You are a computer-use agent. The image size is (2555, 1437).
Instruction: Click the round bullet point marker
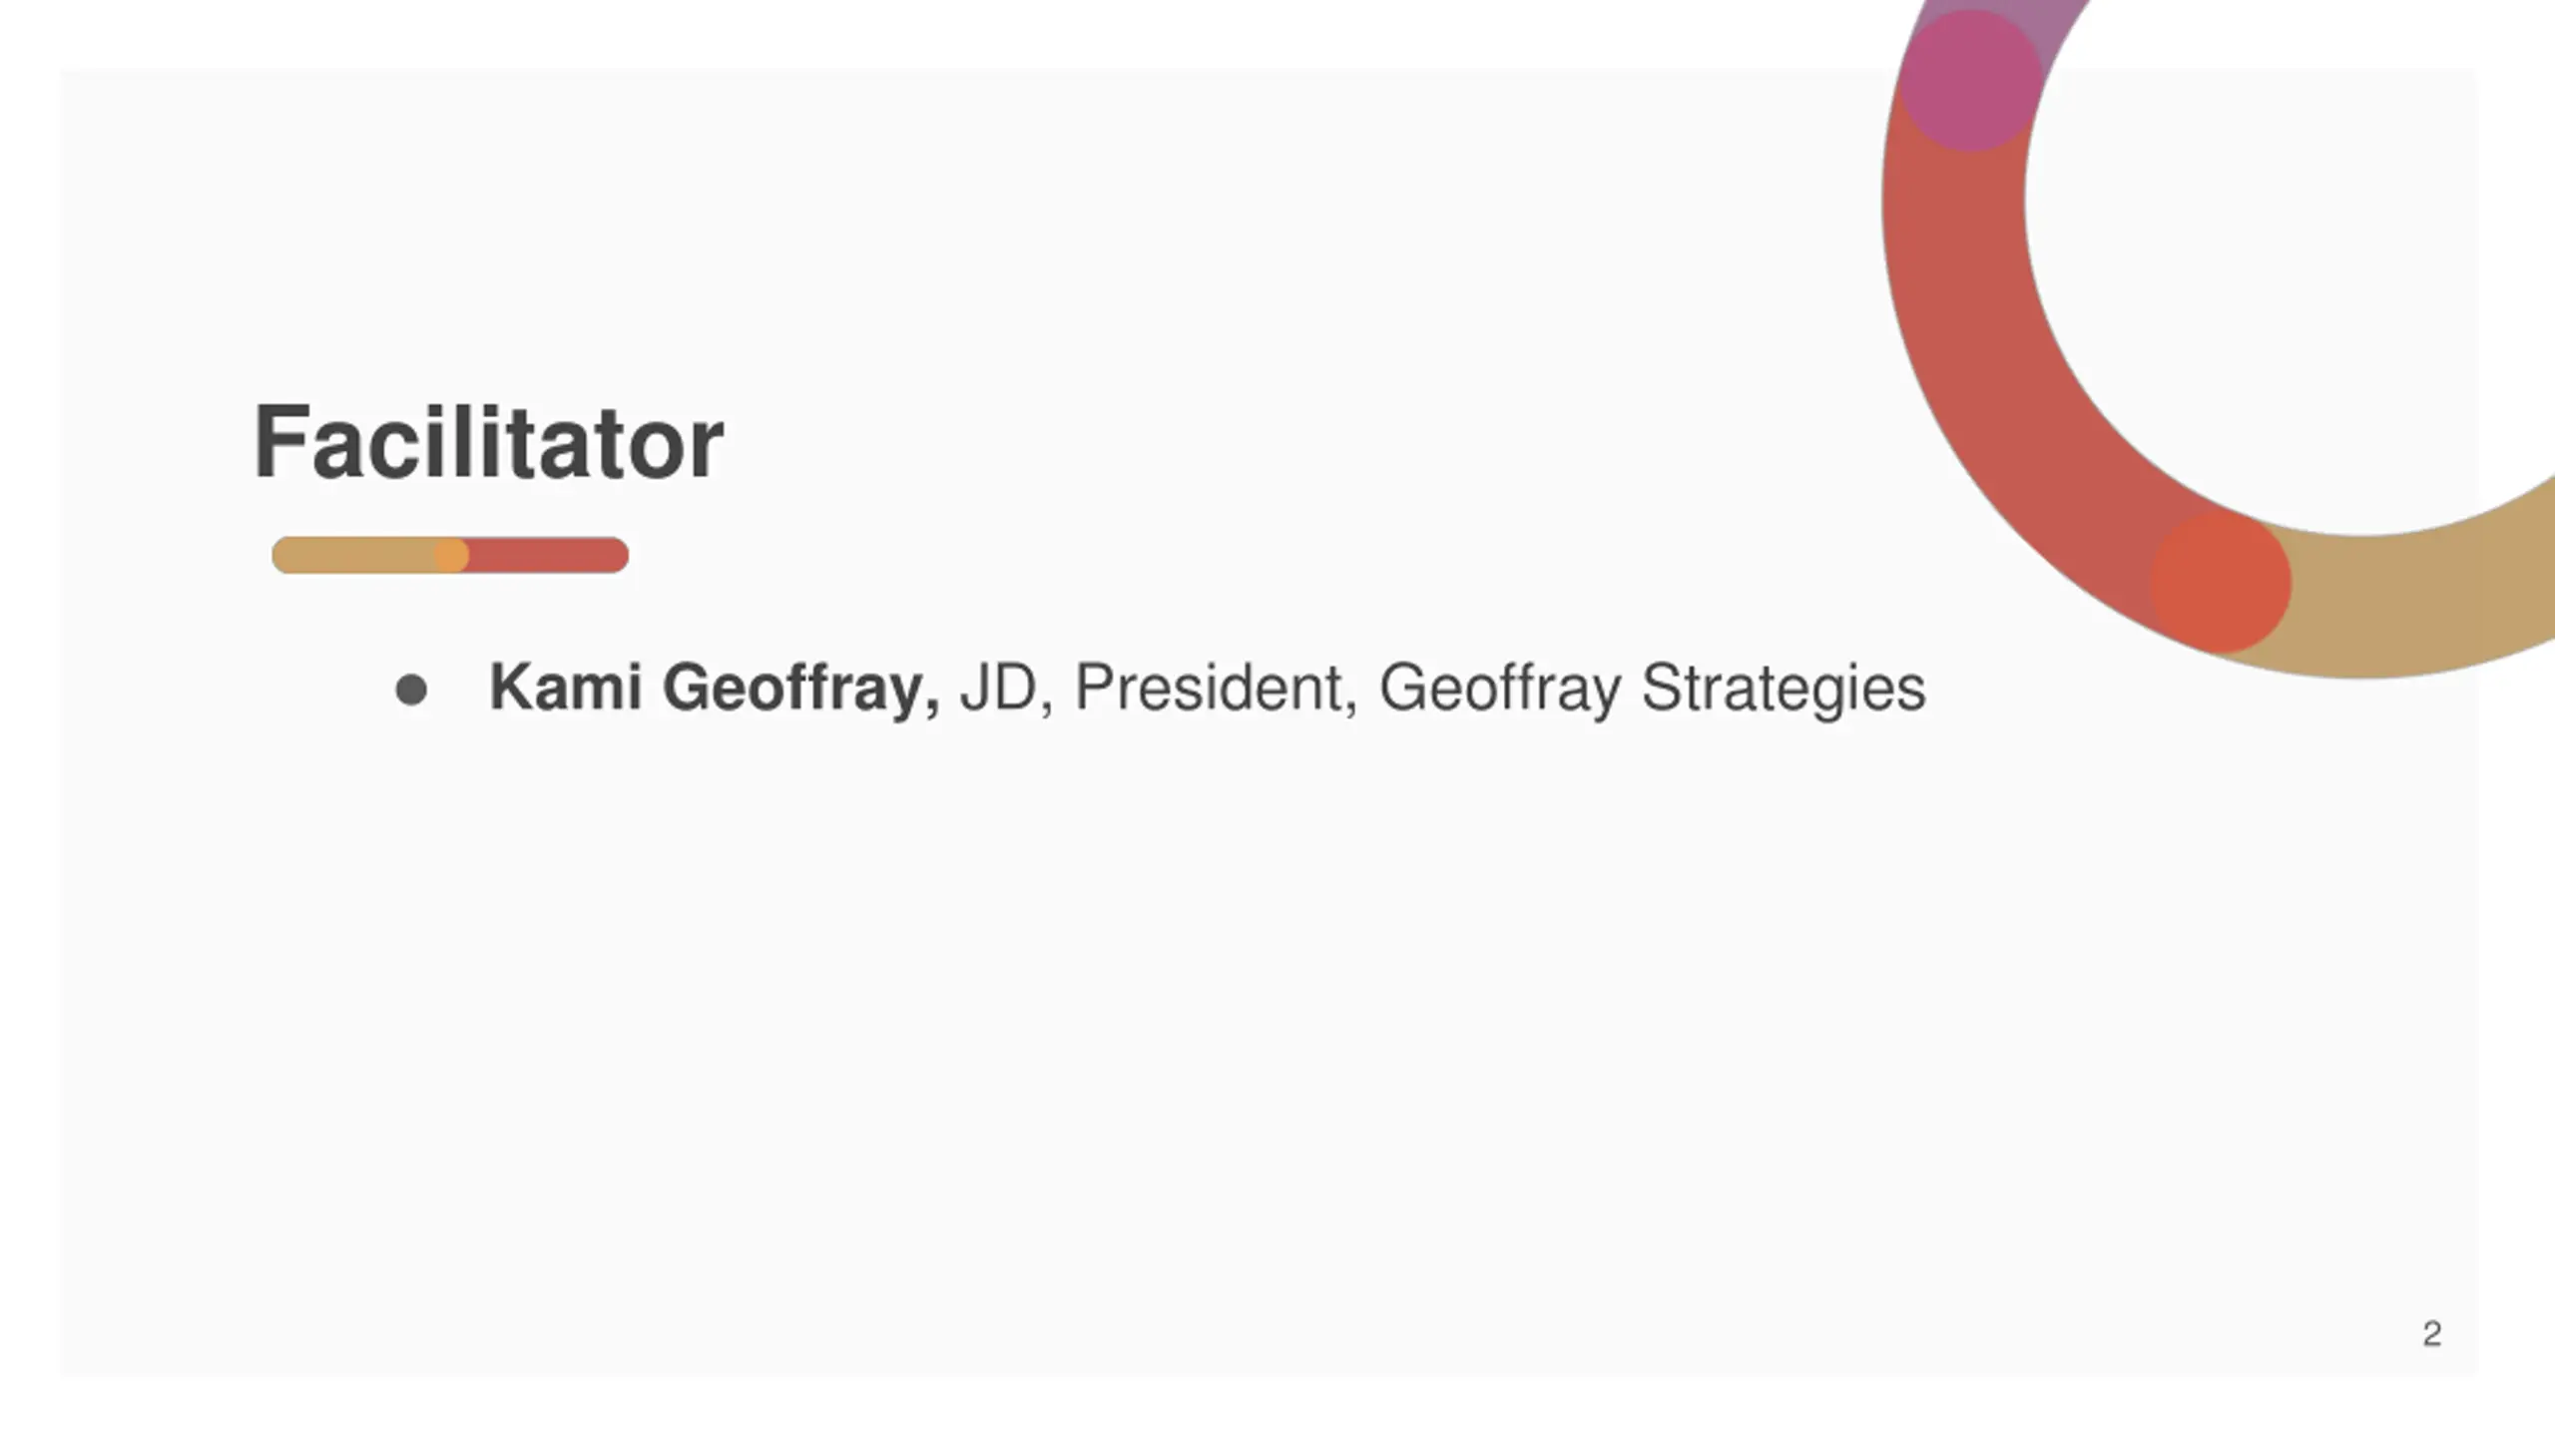411,690
